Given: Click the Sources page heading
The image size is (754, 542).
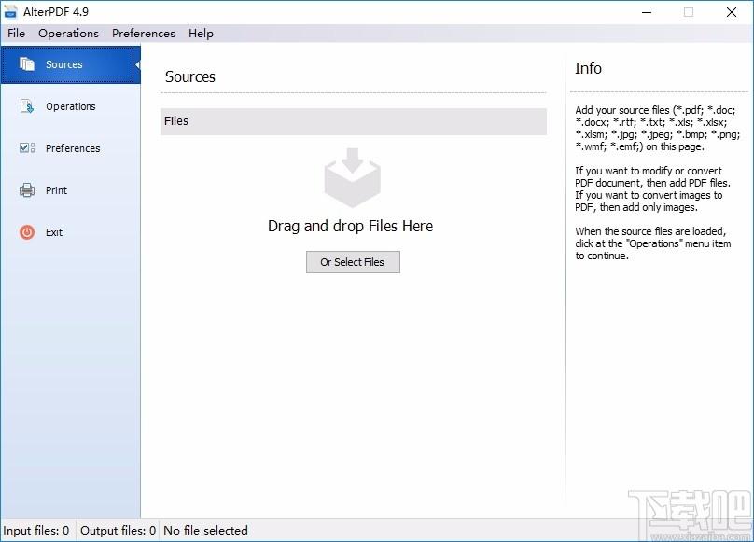Looking at the screenshot, I should pos(190,76).
